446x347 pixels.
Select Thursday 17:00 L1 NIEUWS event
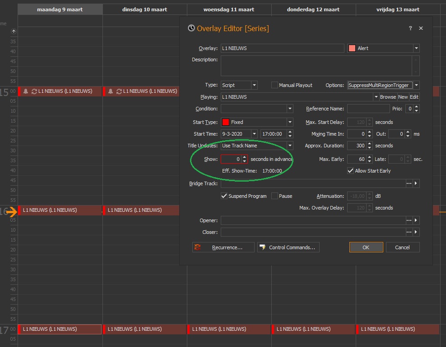(313, 329)
